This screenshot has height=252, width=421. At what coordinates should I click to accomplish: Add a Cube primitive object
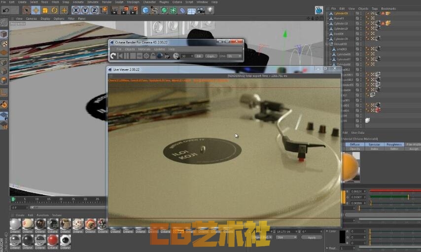click(145, 10)
